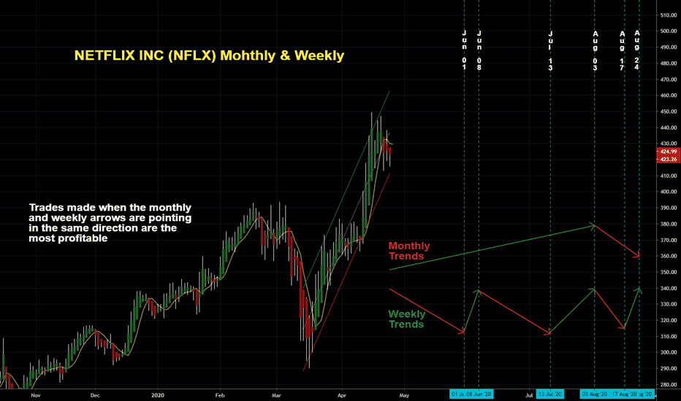This screenshot has width=681, height=401.
Task: Click the vertical 'Jun 01' date label
Action: point(464,50)
